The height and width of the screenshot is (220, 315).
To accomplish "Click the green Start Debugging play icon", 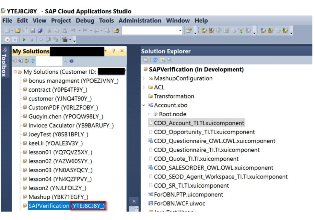I will [24, 40].
